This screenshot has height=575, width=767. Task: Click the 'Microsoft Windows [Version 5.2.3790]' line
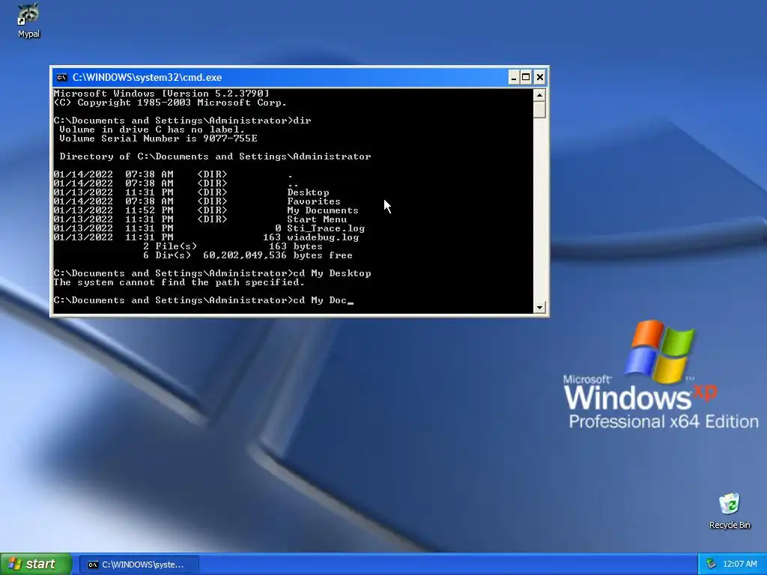pyautogui.click(x=162, y=94)
